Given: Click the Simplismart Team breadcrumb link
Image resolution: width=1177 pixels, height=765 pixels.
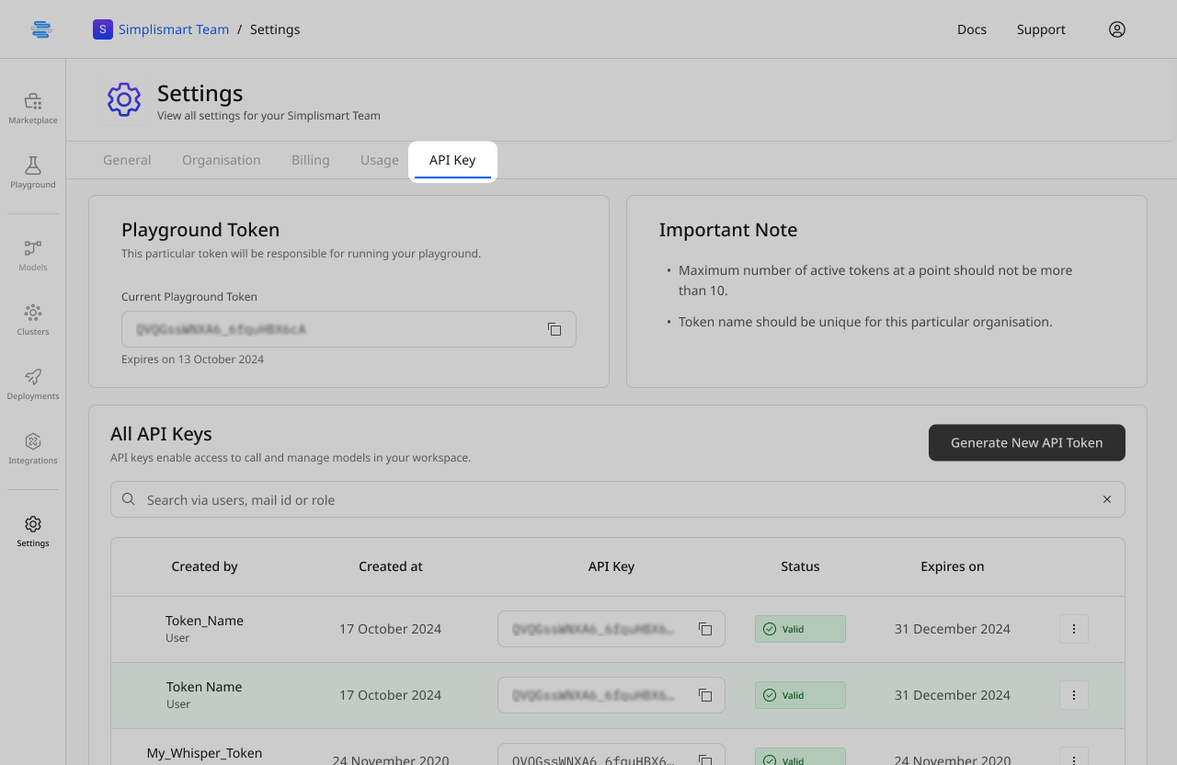Looking at the screenshot, I should click(174, 29).
